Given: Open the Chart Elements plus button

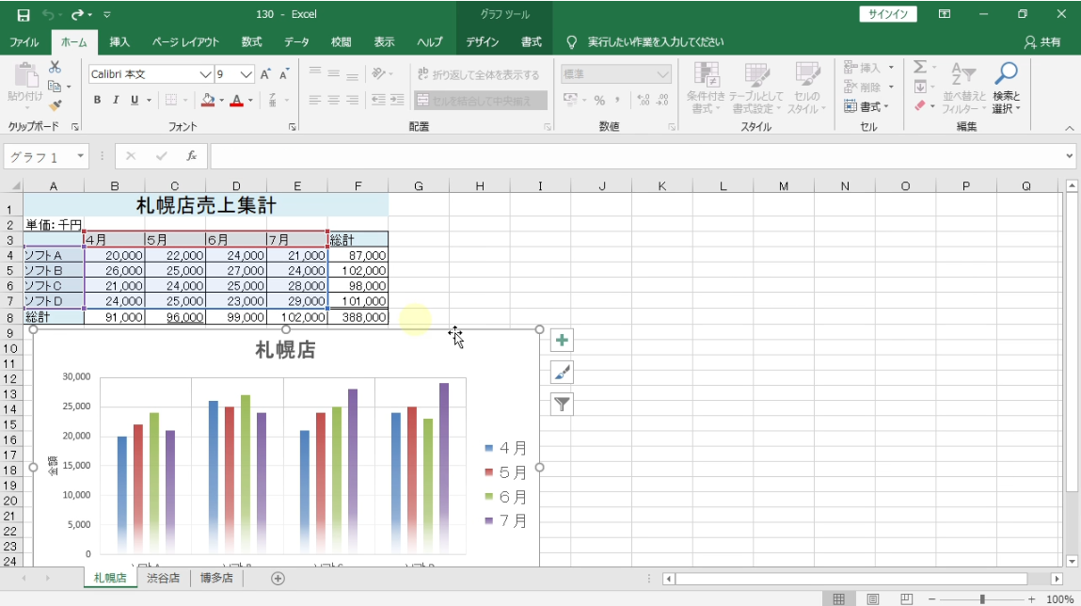Looking at the screenshot, I should [562, 341].
